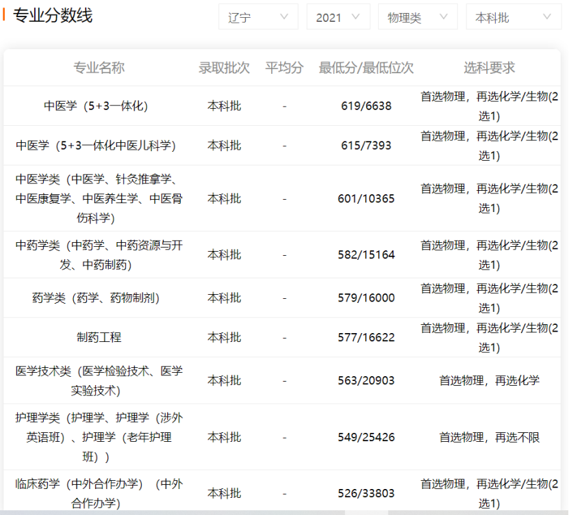Open the 物理类 subject category dropdown

417,16
